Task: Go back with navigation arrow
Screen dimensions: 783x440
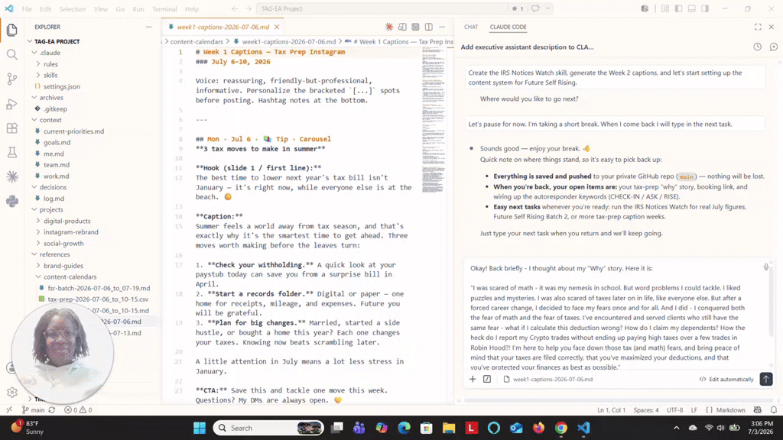Action: pos(235,9)
